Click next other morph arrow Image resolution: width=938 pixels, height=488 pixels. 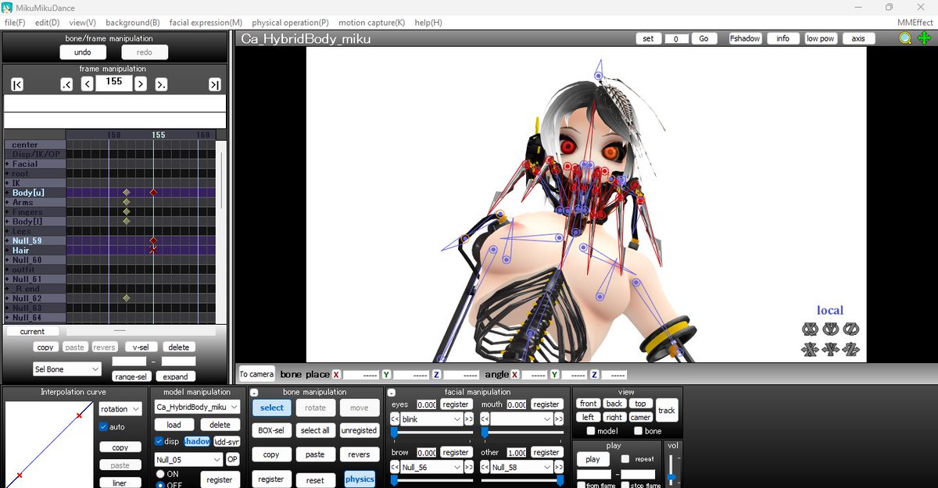(558, 467)
